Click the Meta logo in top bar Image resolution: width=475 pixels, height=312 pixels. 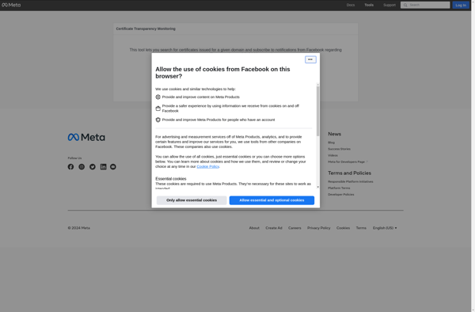tap(11, 5)
